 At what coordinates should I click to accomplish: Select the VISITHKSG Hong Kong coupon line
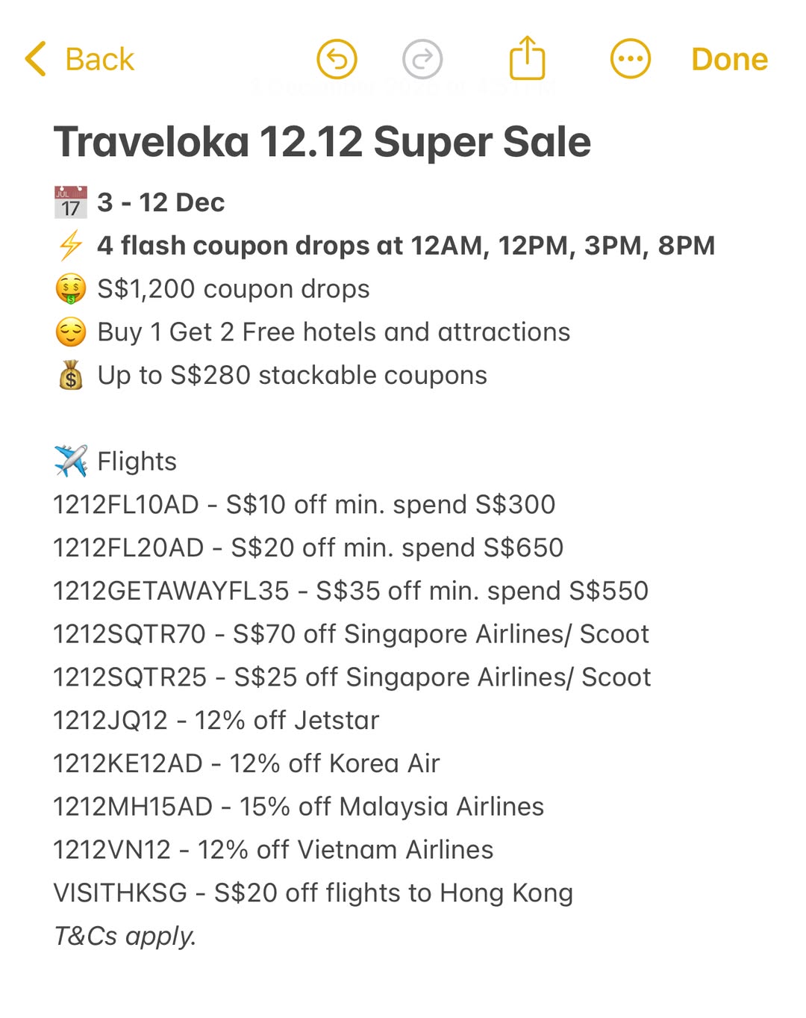(x=313, y=893)
